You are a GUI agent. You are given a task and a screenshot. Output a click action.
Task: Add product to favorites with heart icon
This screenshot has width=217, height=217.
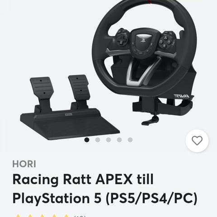[197, 141]
